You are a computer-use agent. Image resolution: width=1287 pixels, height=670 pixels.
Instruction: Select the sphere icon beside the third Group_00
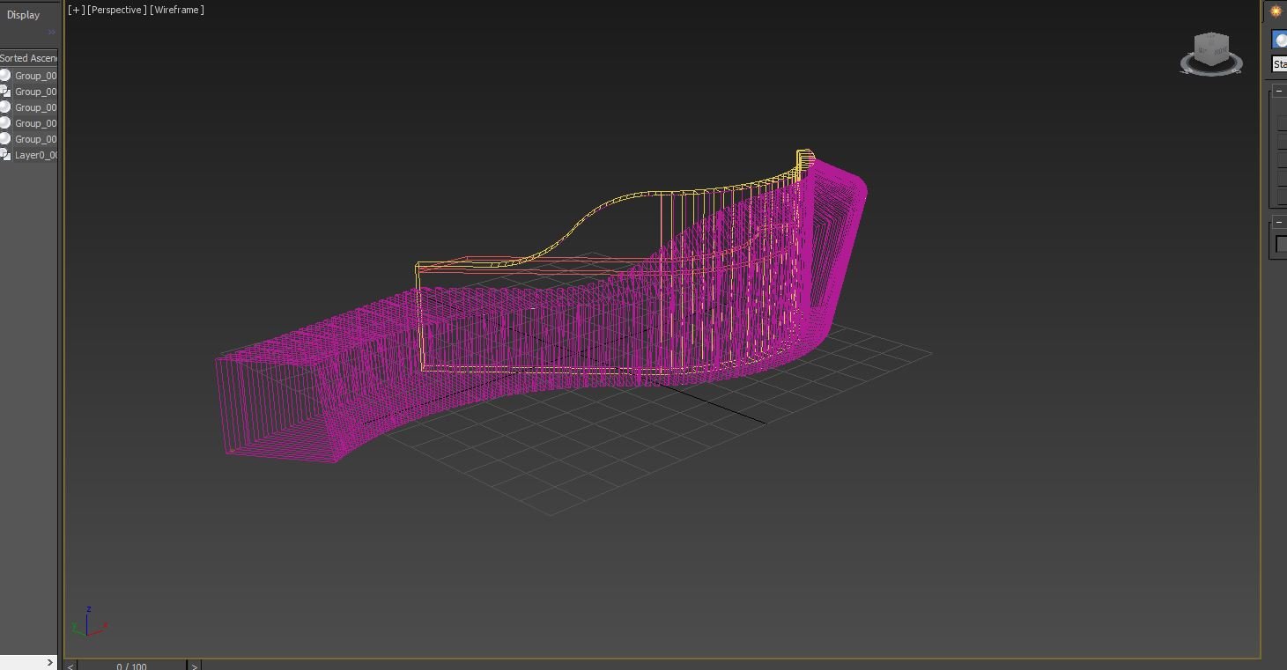pos(7,107)
